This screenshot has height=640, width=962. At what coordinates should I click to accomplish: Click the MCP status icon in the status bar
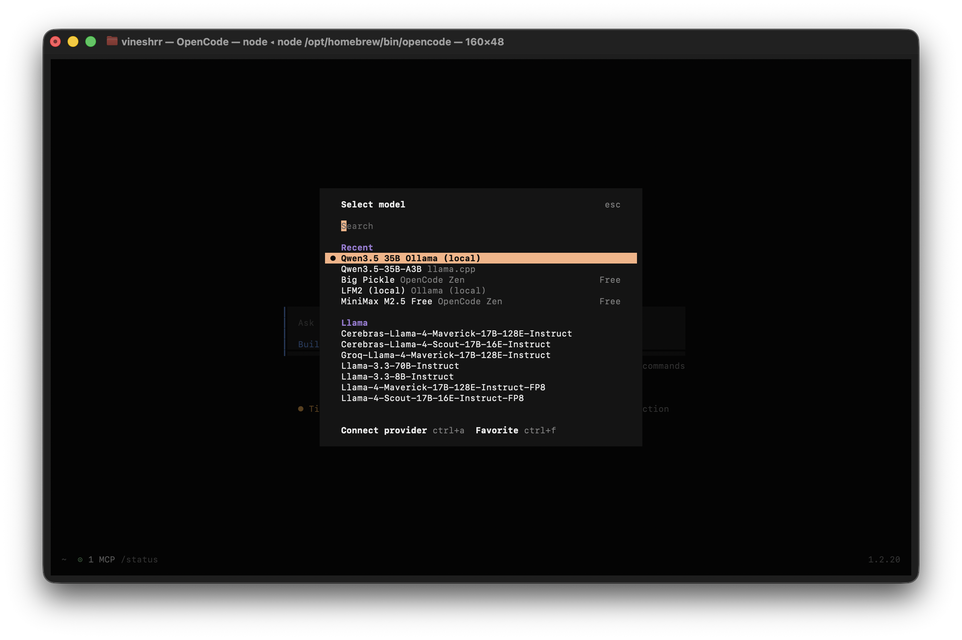tap(80, 560)
